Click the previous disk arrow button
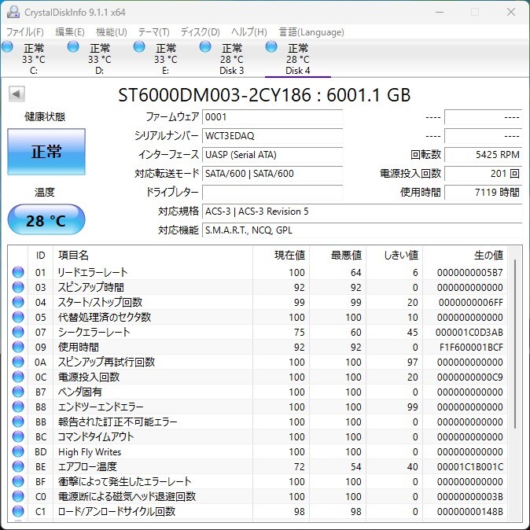This screenshot has width=530, height=530. (x=17, y=94)
